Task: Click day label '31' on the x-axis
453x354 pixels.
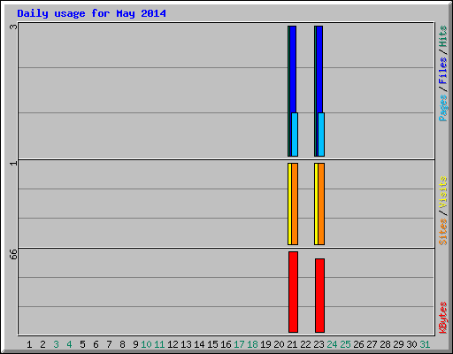Action: coord(425,344)
